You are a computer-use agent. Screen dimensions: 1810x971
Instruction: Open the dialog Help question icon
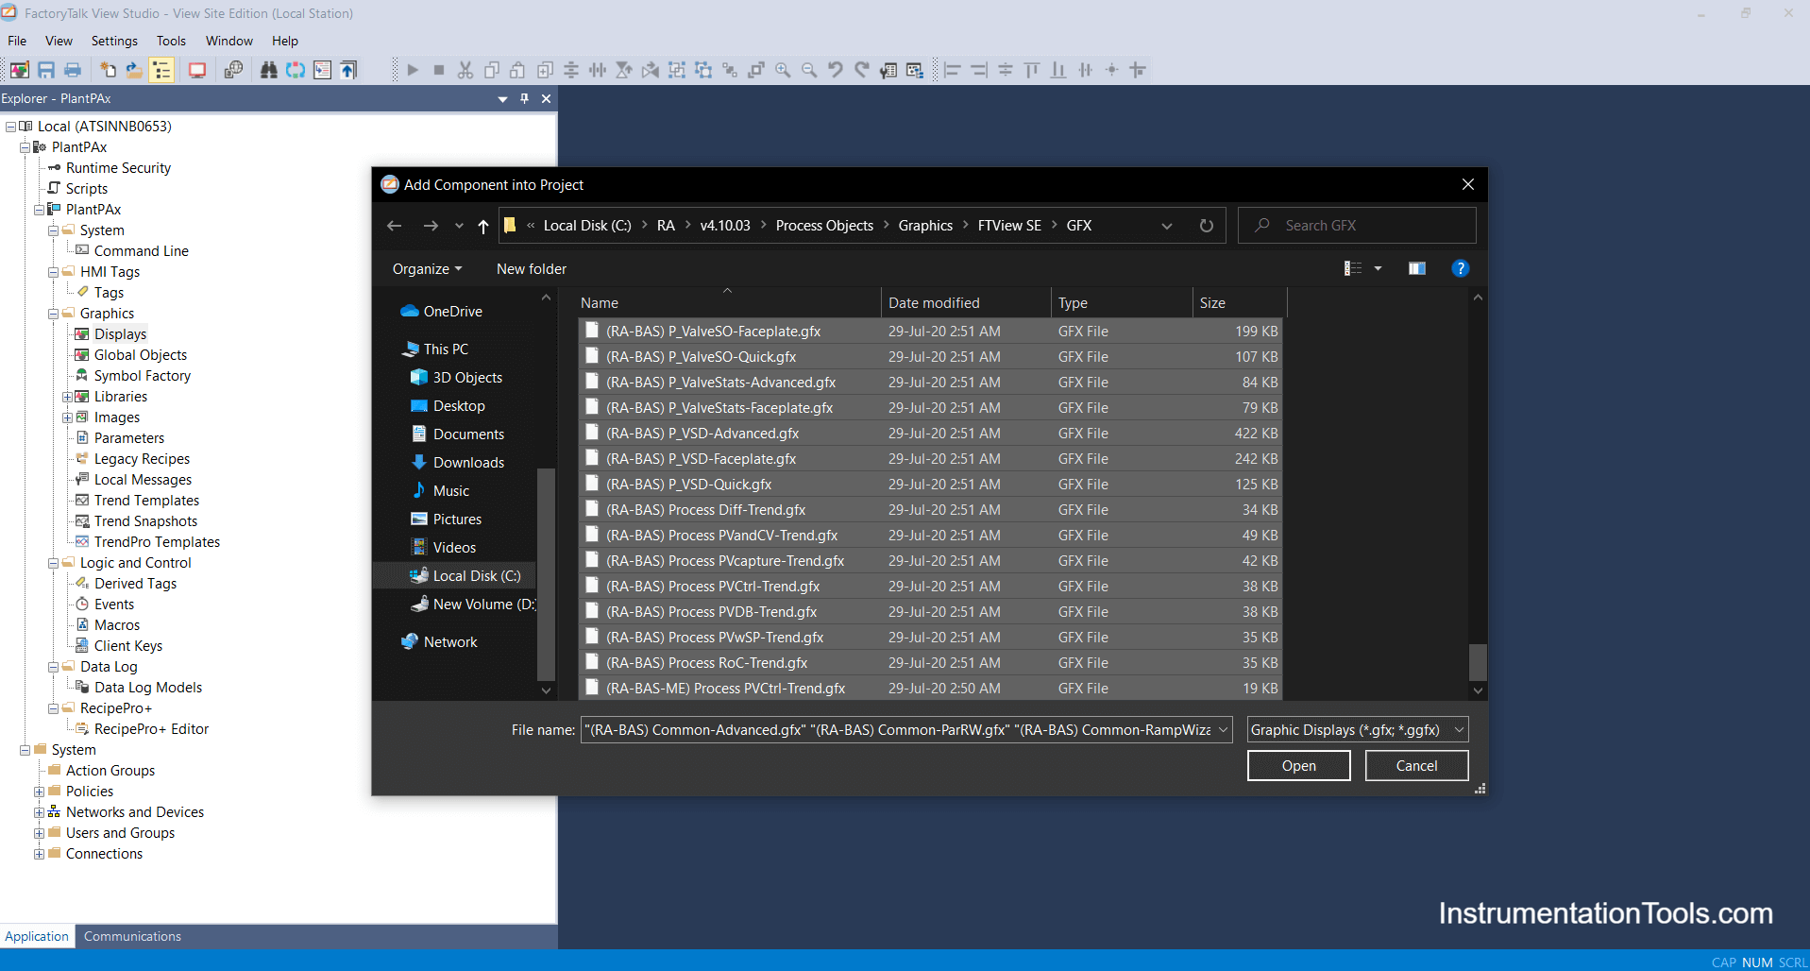click(x=1460, y=268)
